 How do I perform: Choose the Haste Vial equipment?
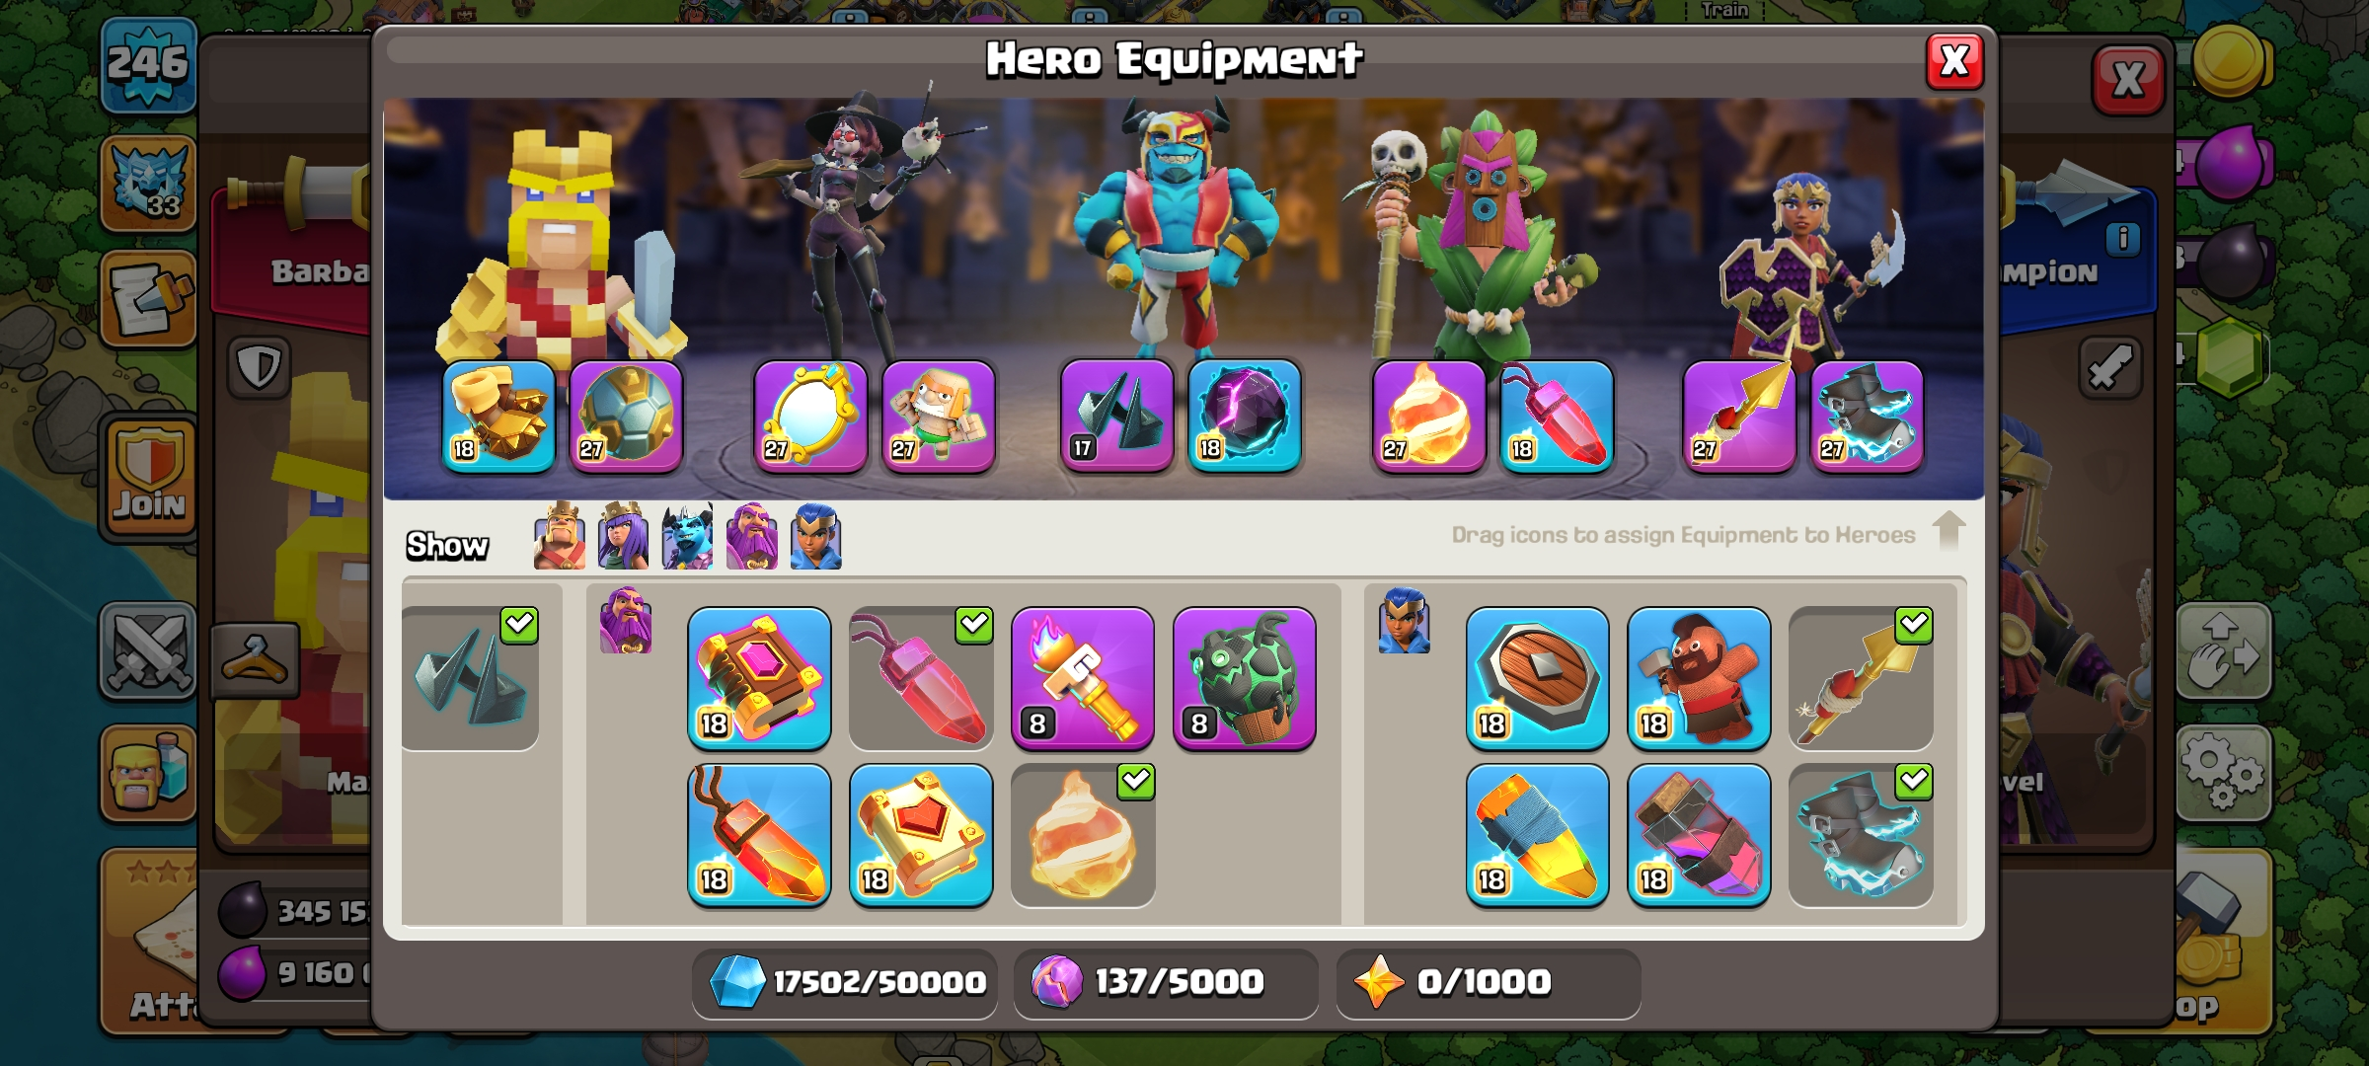[x=1699, y=835]
